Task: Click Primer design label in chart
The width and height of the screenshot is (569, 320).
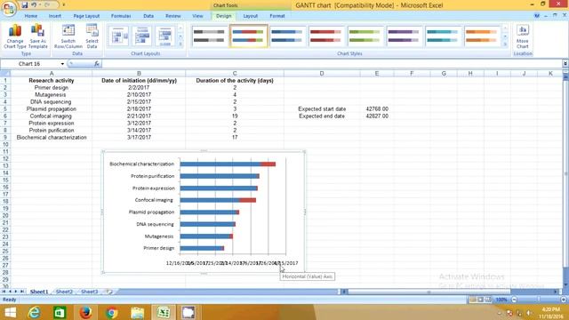Action: 159,248
